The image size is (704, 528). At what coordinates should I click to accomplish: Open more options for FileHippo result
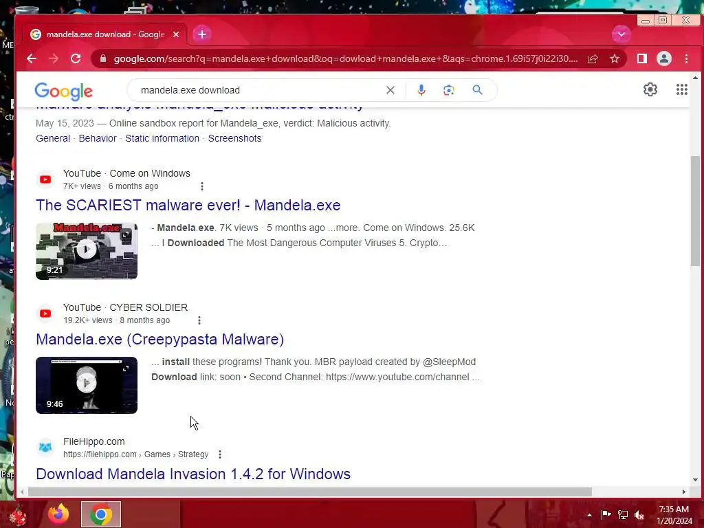[220, 454]
